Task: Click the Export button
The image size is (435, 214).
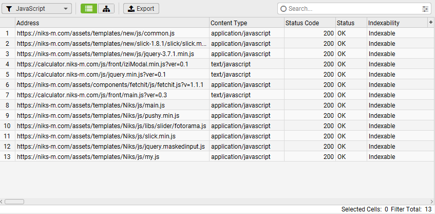Action: [141, 9]
